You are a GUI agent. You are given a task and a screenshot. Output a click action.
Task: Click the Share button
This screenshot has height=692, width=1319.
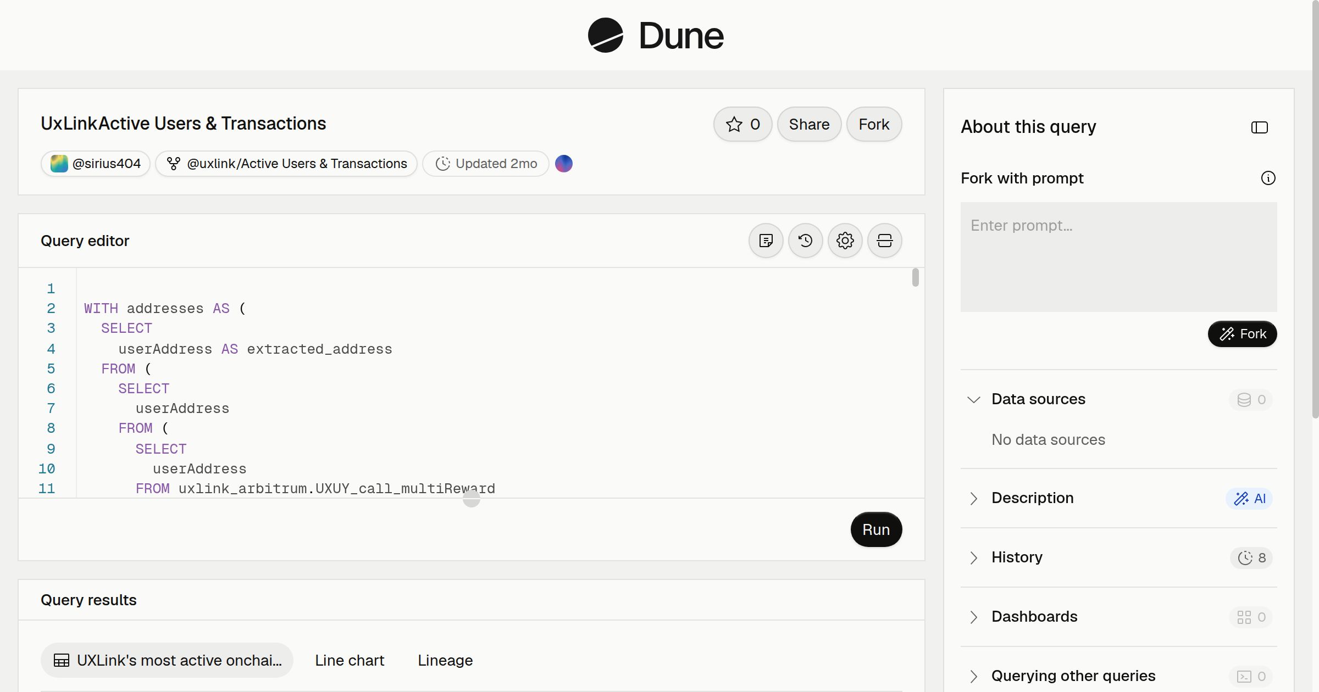tap(809, 124)
